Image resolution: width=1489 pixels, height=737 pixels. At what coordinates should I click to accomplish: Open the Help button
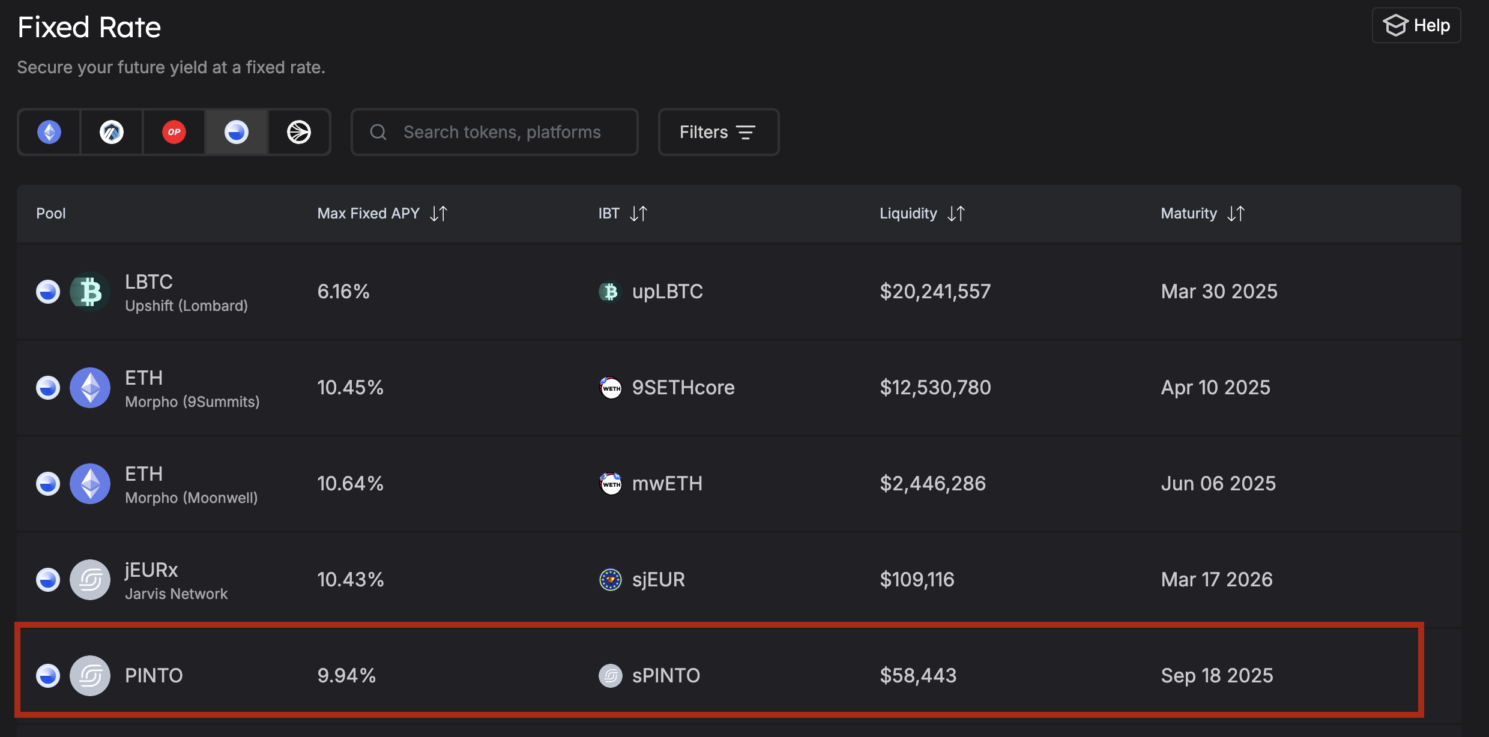point(1416,25)
